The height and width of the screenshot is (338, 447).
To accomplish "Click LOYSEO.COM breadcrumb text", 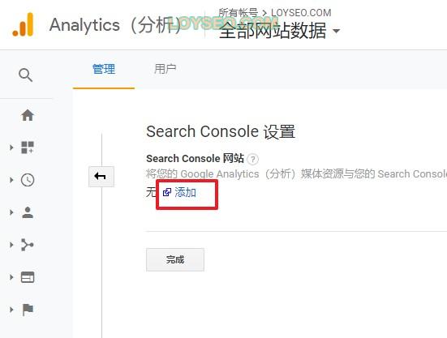I will pyautogui.click(x=301, y=13).
